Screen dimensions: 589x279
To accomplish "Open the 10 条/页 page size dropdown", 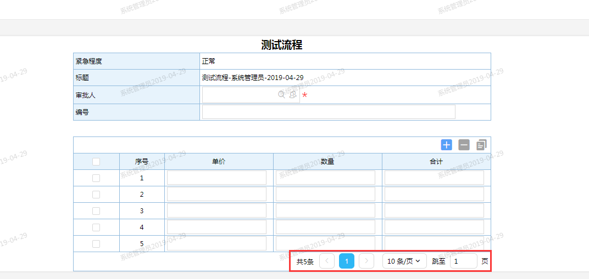I will (404, 261).
